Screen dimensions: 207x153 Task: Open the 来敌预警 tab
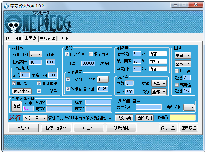click(x=47, y=38)
